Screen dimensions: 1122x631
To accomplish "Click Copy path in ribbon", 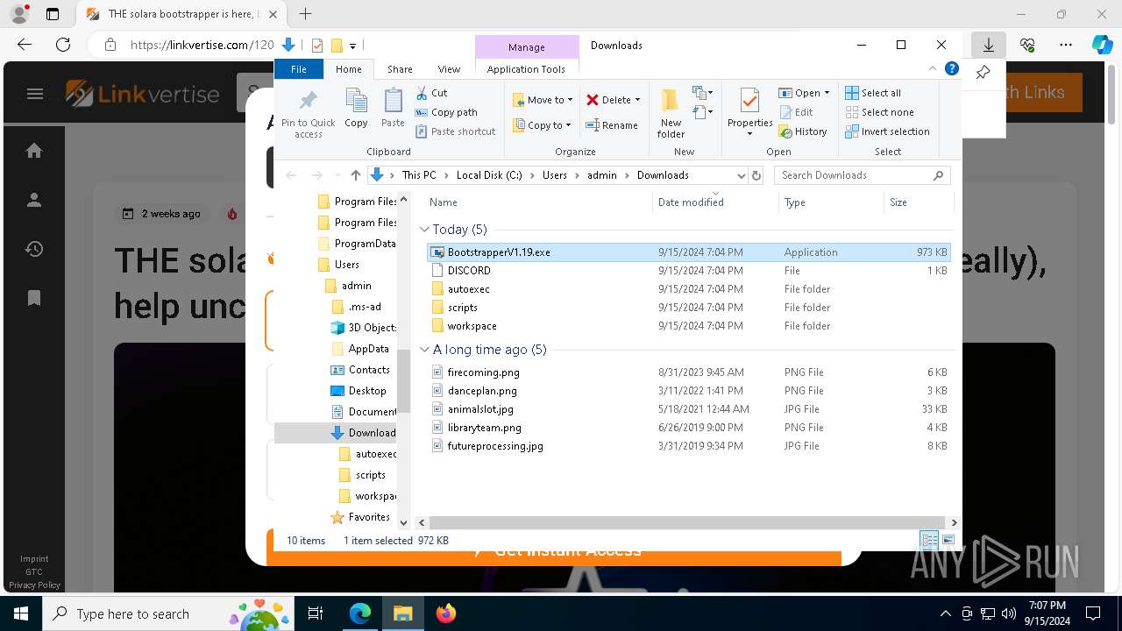I will tap(446, 112).
